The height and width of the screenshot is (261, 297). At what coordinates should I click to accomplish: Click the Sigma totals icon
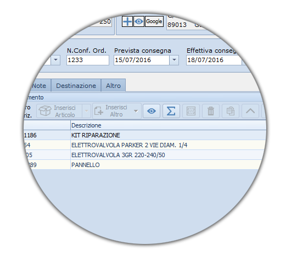(171, 111)
